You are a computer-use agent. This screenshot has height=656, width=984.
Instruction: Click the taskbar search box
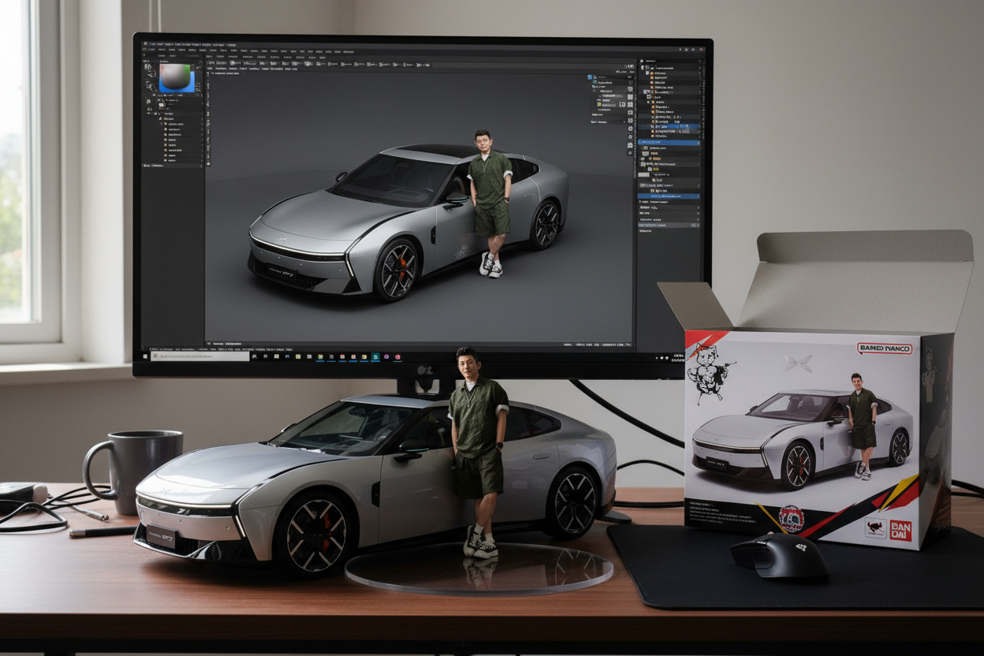[200, 356]
